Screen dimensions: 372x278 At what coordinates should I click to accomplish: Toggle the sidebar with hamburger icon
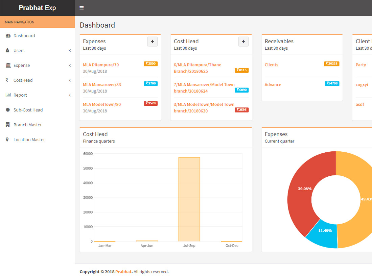(x=82, y=8)
